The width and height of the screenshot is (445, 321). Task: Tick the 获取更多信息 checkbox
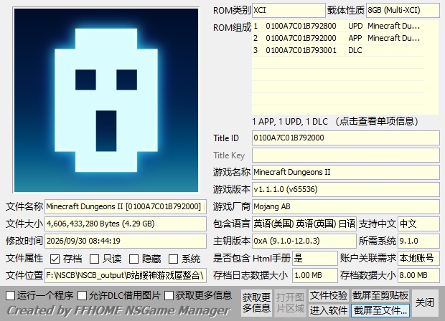coord(169,295)
